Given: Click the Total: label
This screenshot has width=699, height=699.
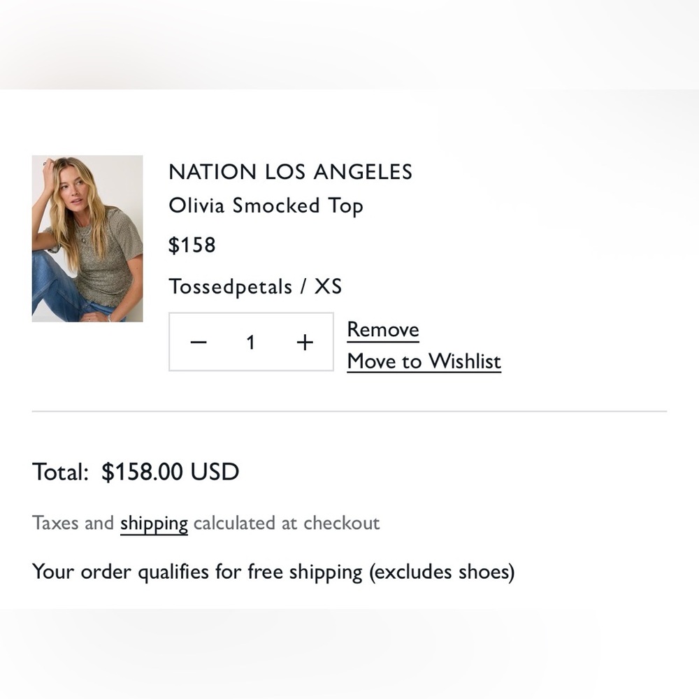Looking at the screenshot, I should (x=61, y=472).
